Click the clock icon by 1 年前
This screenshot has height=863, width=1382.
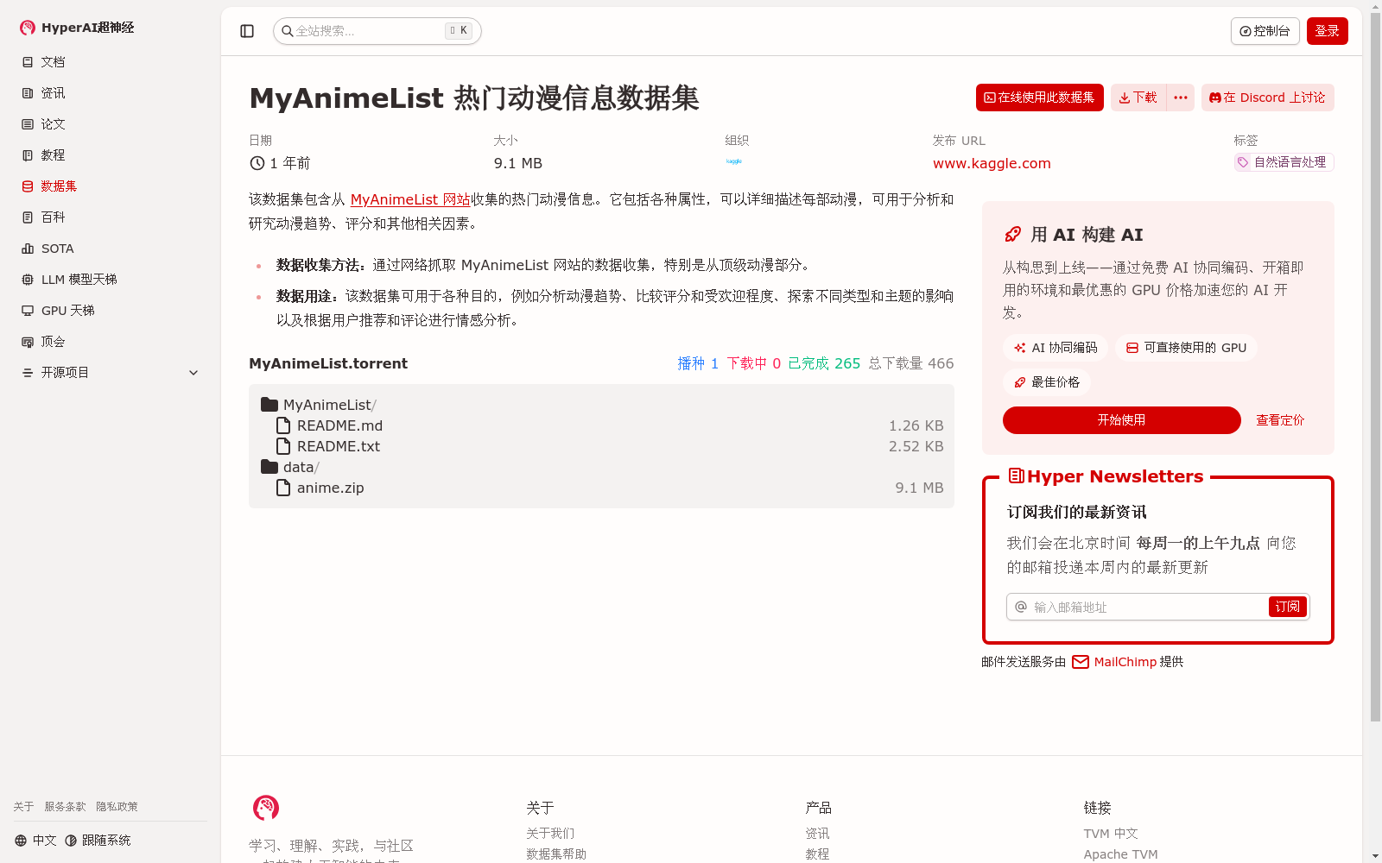[257, 163]
